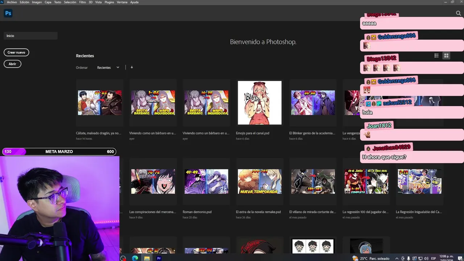464x261 pixels.
Task: Click the Photoshop home logo icon
Action: [8, 13]
